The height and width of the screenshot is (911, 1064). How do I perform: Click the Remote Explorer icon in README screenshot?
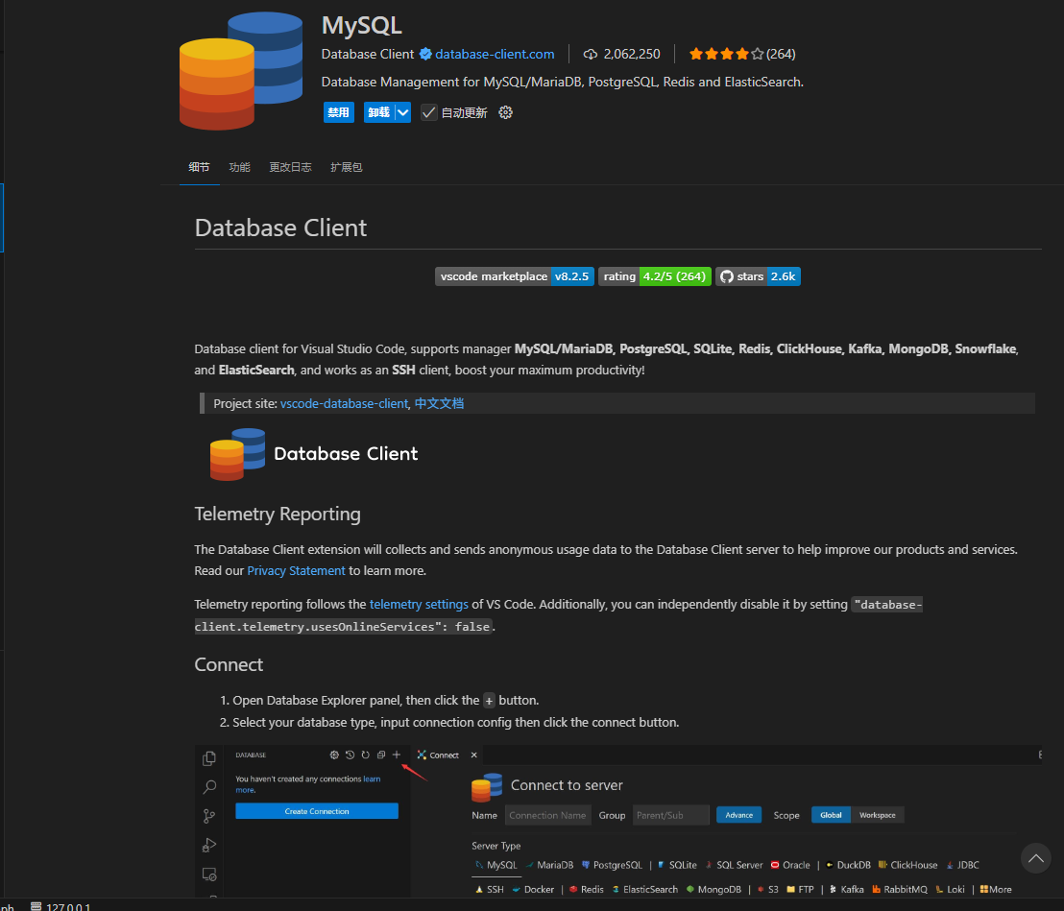point(209,875)
